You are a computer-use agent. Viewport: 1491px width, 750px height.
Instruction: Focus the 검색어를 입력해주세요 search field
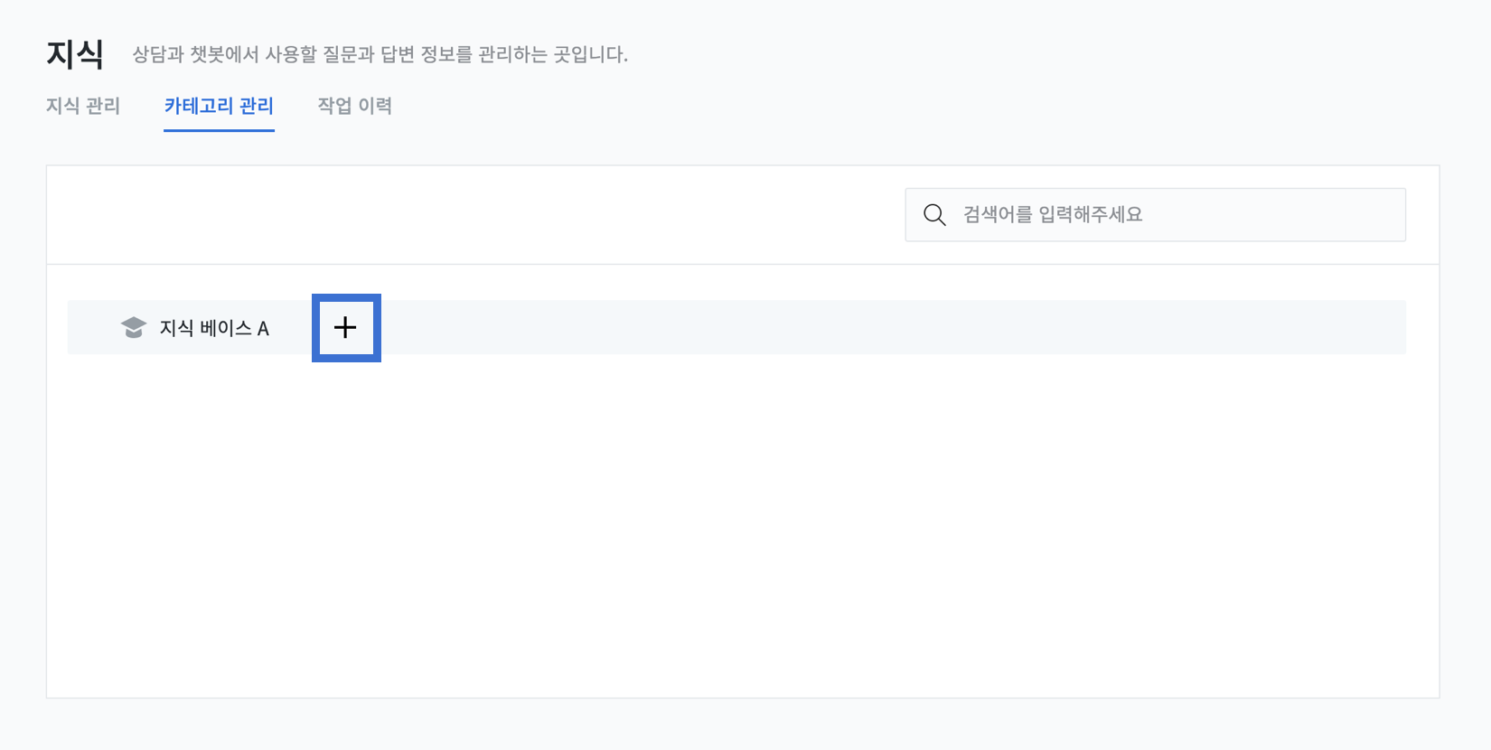point(1155,215)
